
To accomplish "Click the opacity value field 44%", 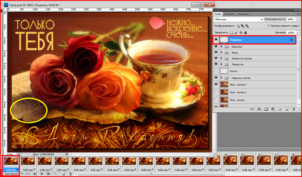I will (292, 19).
